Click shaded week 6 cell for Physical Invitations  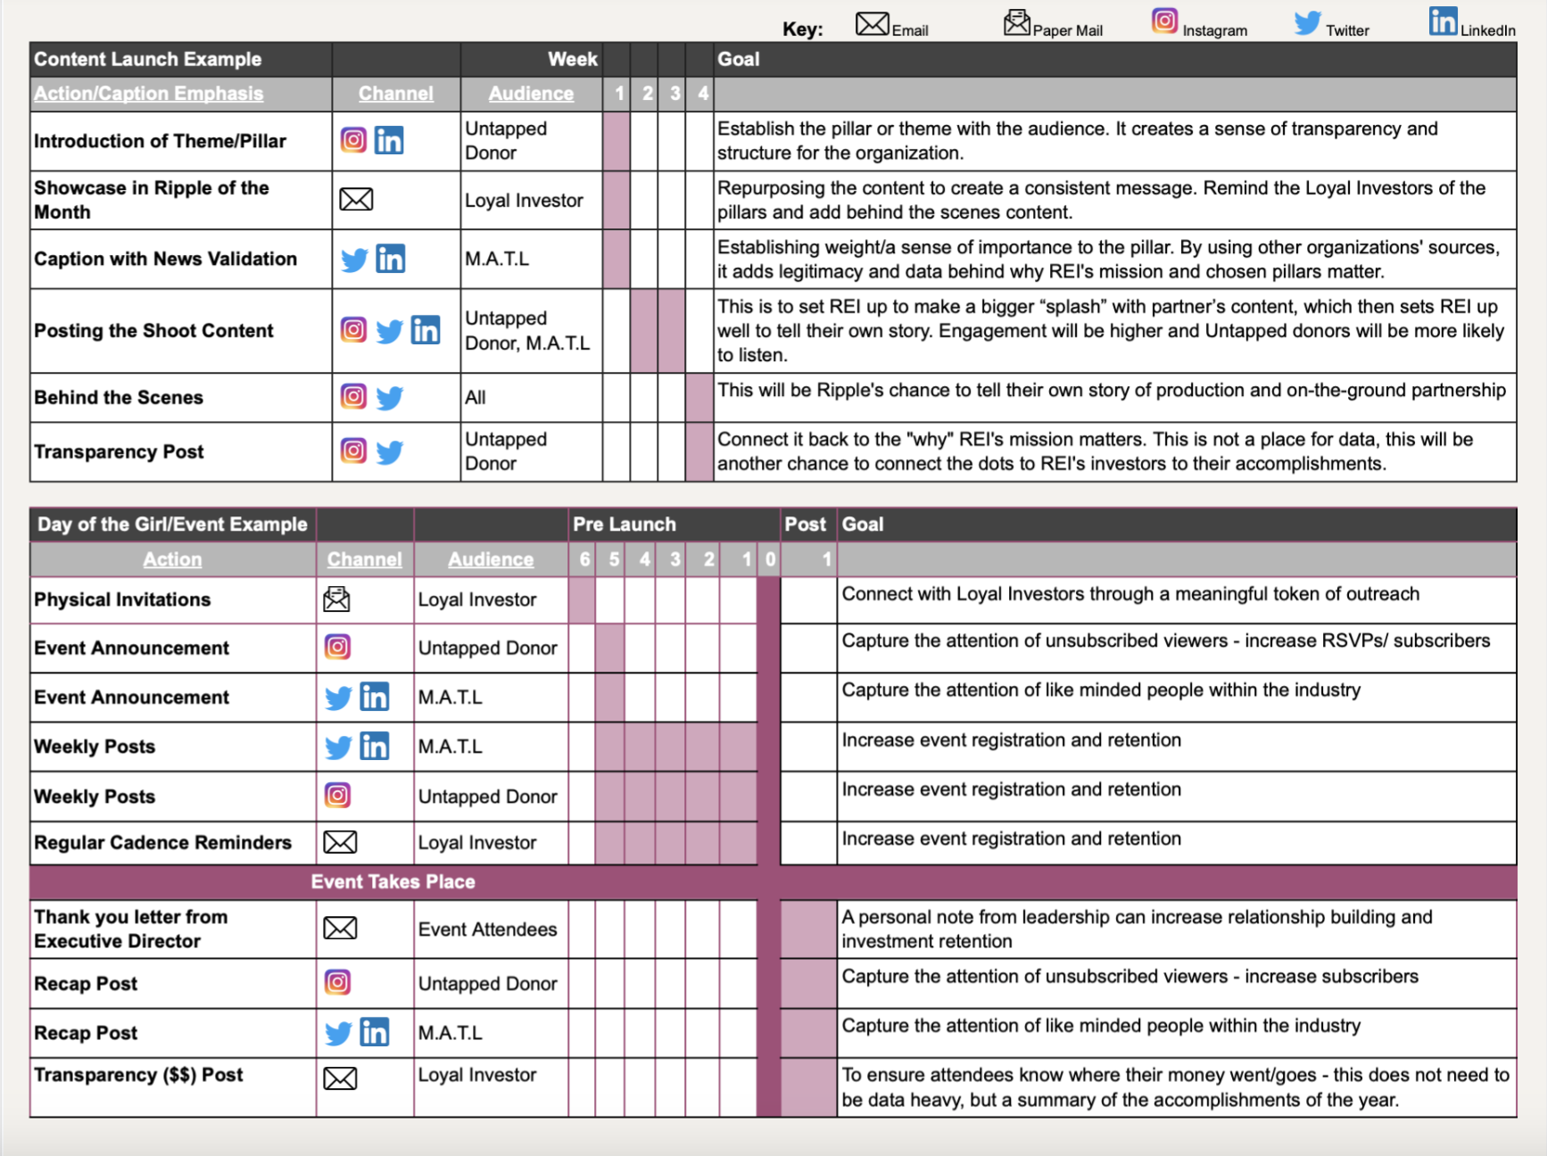click(582, 600)
